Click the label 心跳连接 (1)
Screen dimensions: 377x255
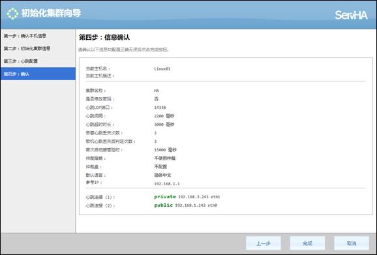tap(100, 198)
